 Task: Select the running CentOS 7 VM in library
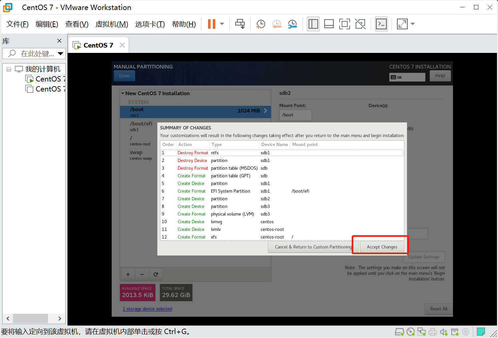pyautogui.click(x=46, y=79)
